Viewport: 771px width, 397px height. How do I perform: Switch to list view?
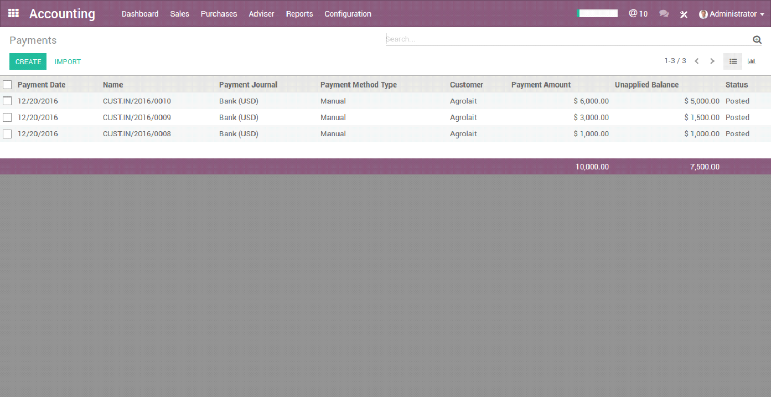[x=733, y=61]
